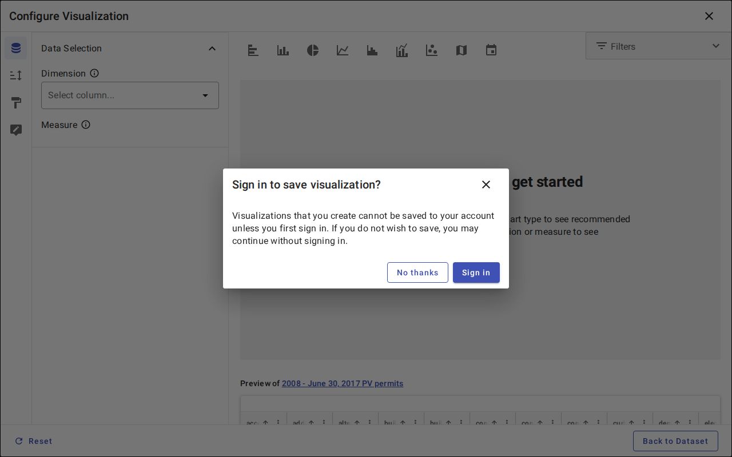Close the sign-in dialog with X
732x457 pixels.
tap(486, 185)
